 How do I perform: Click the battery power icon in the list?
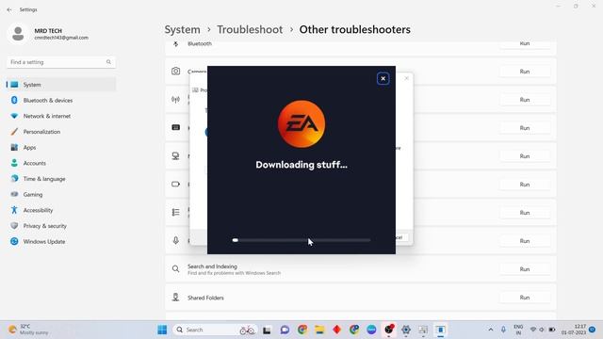(x=176, y=185)
